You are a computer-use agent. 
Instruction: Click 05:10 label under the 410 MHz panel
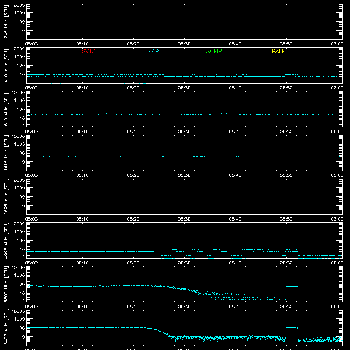tap(82, 88)
